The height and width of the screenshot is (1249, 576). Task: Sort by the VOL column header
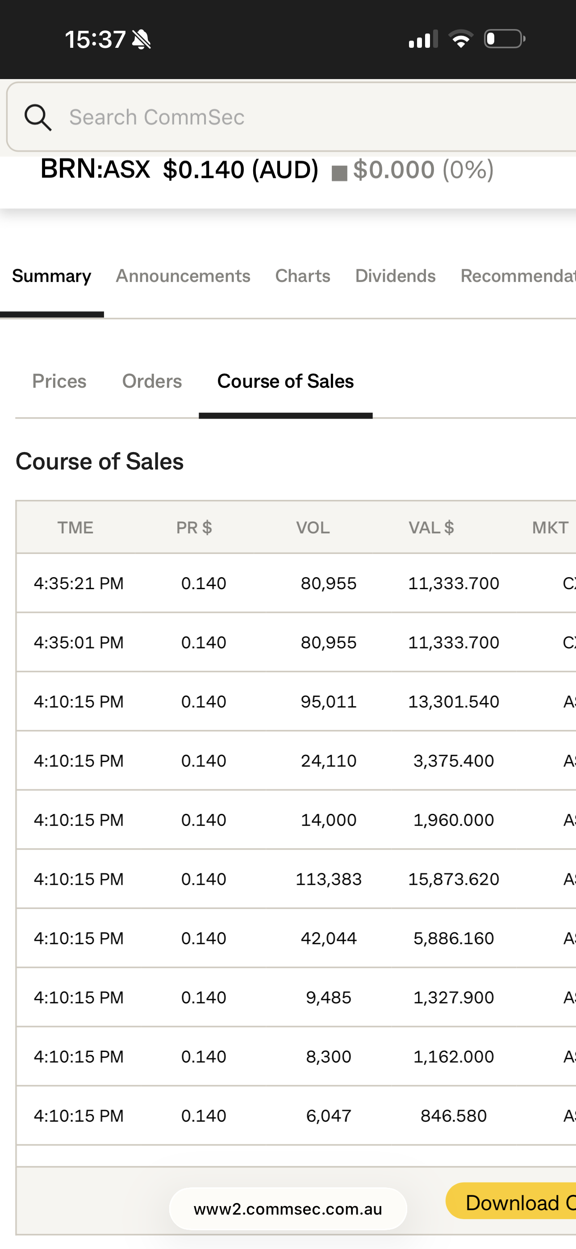[313, 528]
